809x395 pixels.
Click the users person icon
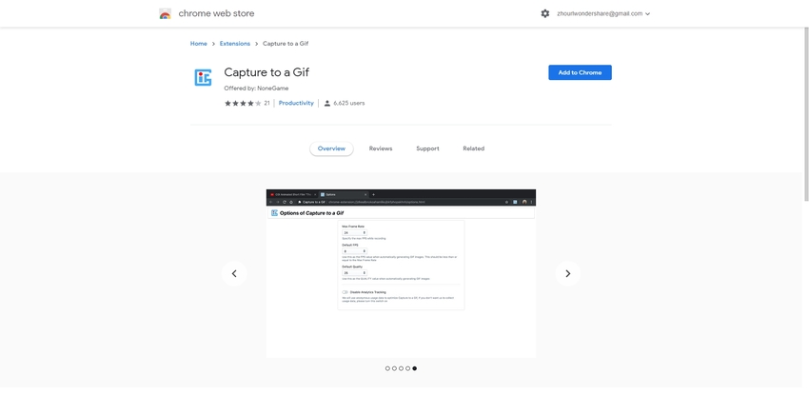pos(327,103)
